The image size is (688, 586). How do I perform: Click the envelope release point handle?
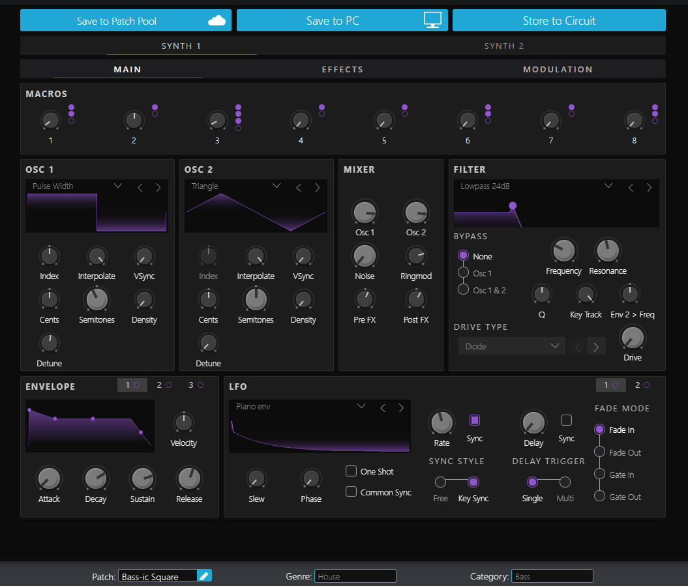pos(141,432)
